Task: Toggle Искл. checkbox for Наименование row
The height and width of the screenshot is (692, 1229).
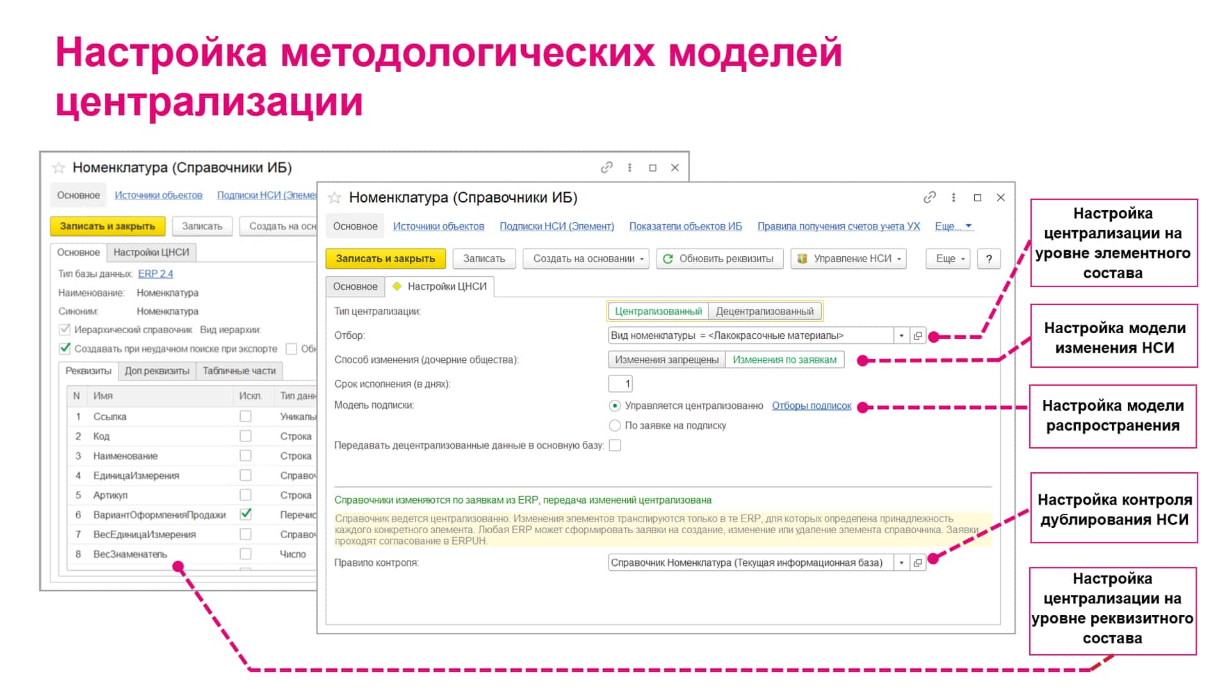Action: pos(245,456)
